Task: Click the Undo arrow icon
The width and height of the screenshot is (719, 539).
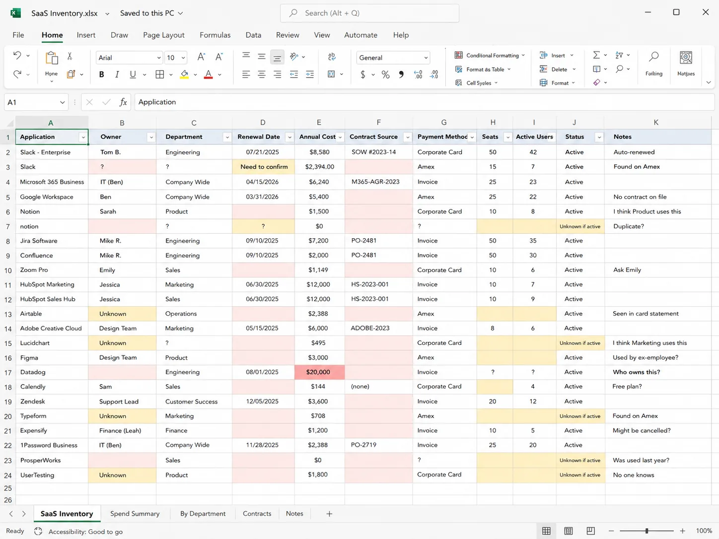Action: tap(17, 55)
